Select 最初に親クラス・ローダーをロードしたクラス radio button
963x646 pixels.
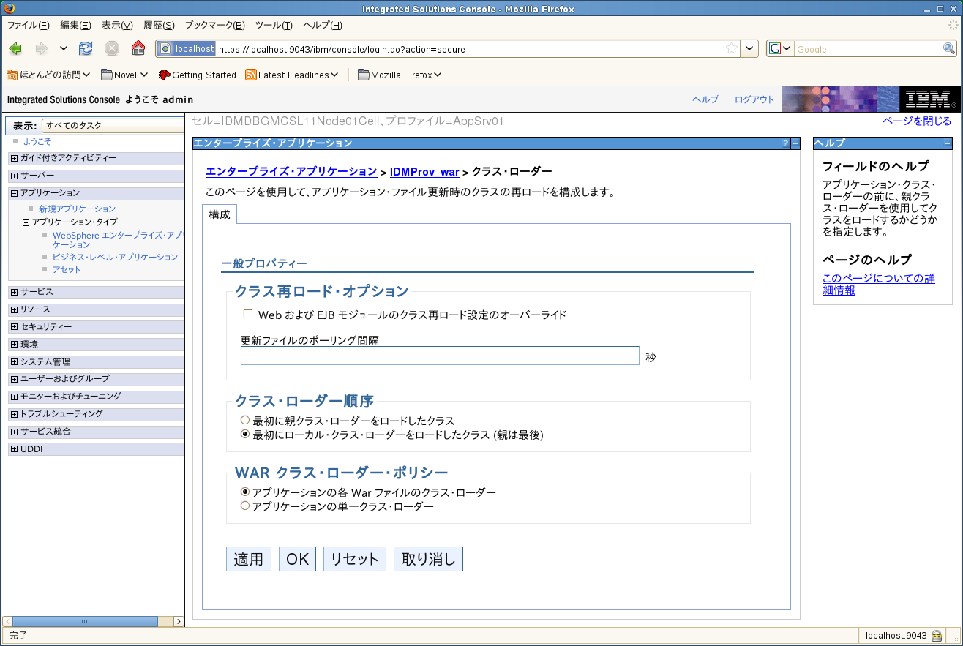click(245, 421)
